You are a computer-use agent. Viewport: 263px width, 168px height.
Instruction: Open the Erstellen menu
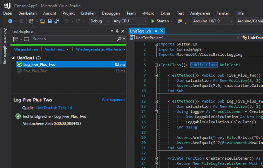coord(88,13)
